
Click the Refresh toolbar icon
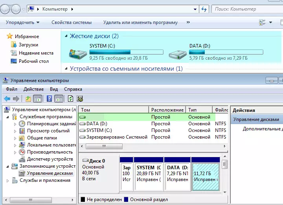click(71, 99)
